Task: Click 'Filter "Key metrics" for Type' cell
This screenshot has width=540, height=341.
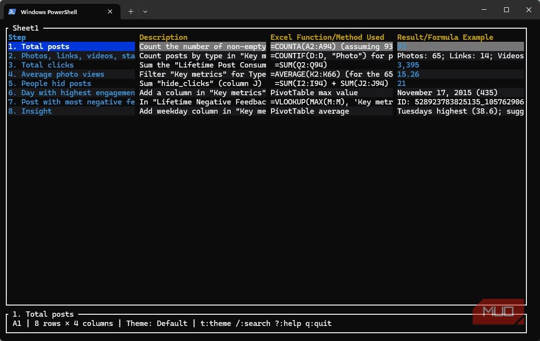Action: [x=202, y=74]
